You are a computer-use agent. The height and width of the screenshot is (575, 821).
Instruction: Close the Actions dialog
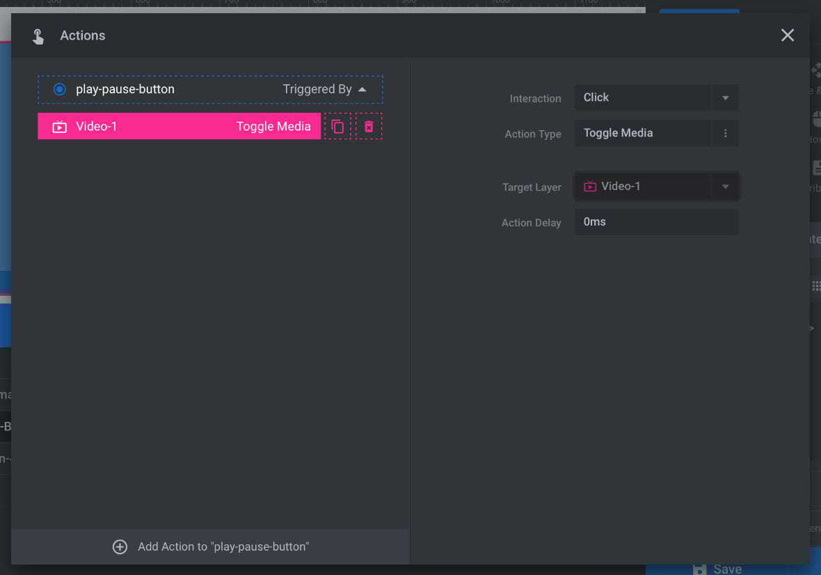pos(787,35)
